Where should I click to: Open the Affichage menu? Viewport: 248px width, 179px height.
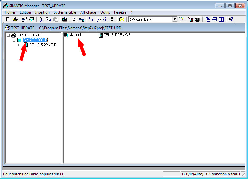(x=88, y=12)
